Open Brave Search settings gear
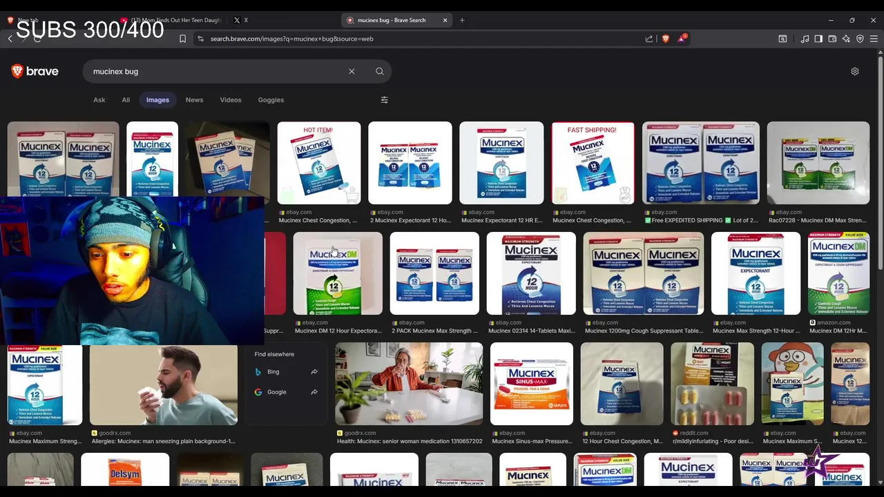Image resolution: width=884 pixels, height=497 pixels. tap(855, 71)
